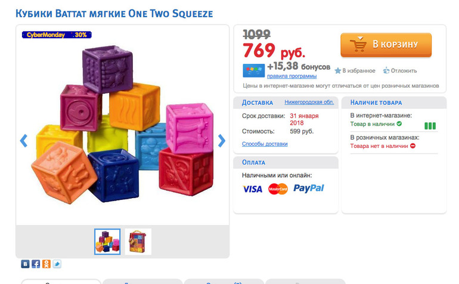
Task: Click the CyberMonday 30% discount badge
Action: (57, 35)
